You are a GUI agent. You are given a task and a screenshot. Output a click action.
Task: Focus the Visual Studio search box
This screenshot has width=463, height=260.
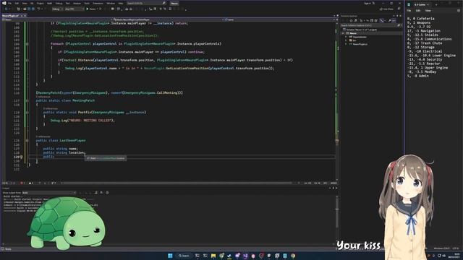146,3
